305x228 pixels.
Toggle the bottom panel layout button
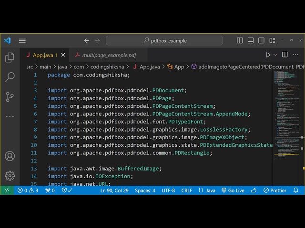(x=252, y=41)
